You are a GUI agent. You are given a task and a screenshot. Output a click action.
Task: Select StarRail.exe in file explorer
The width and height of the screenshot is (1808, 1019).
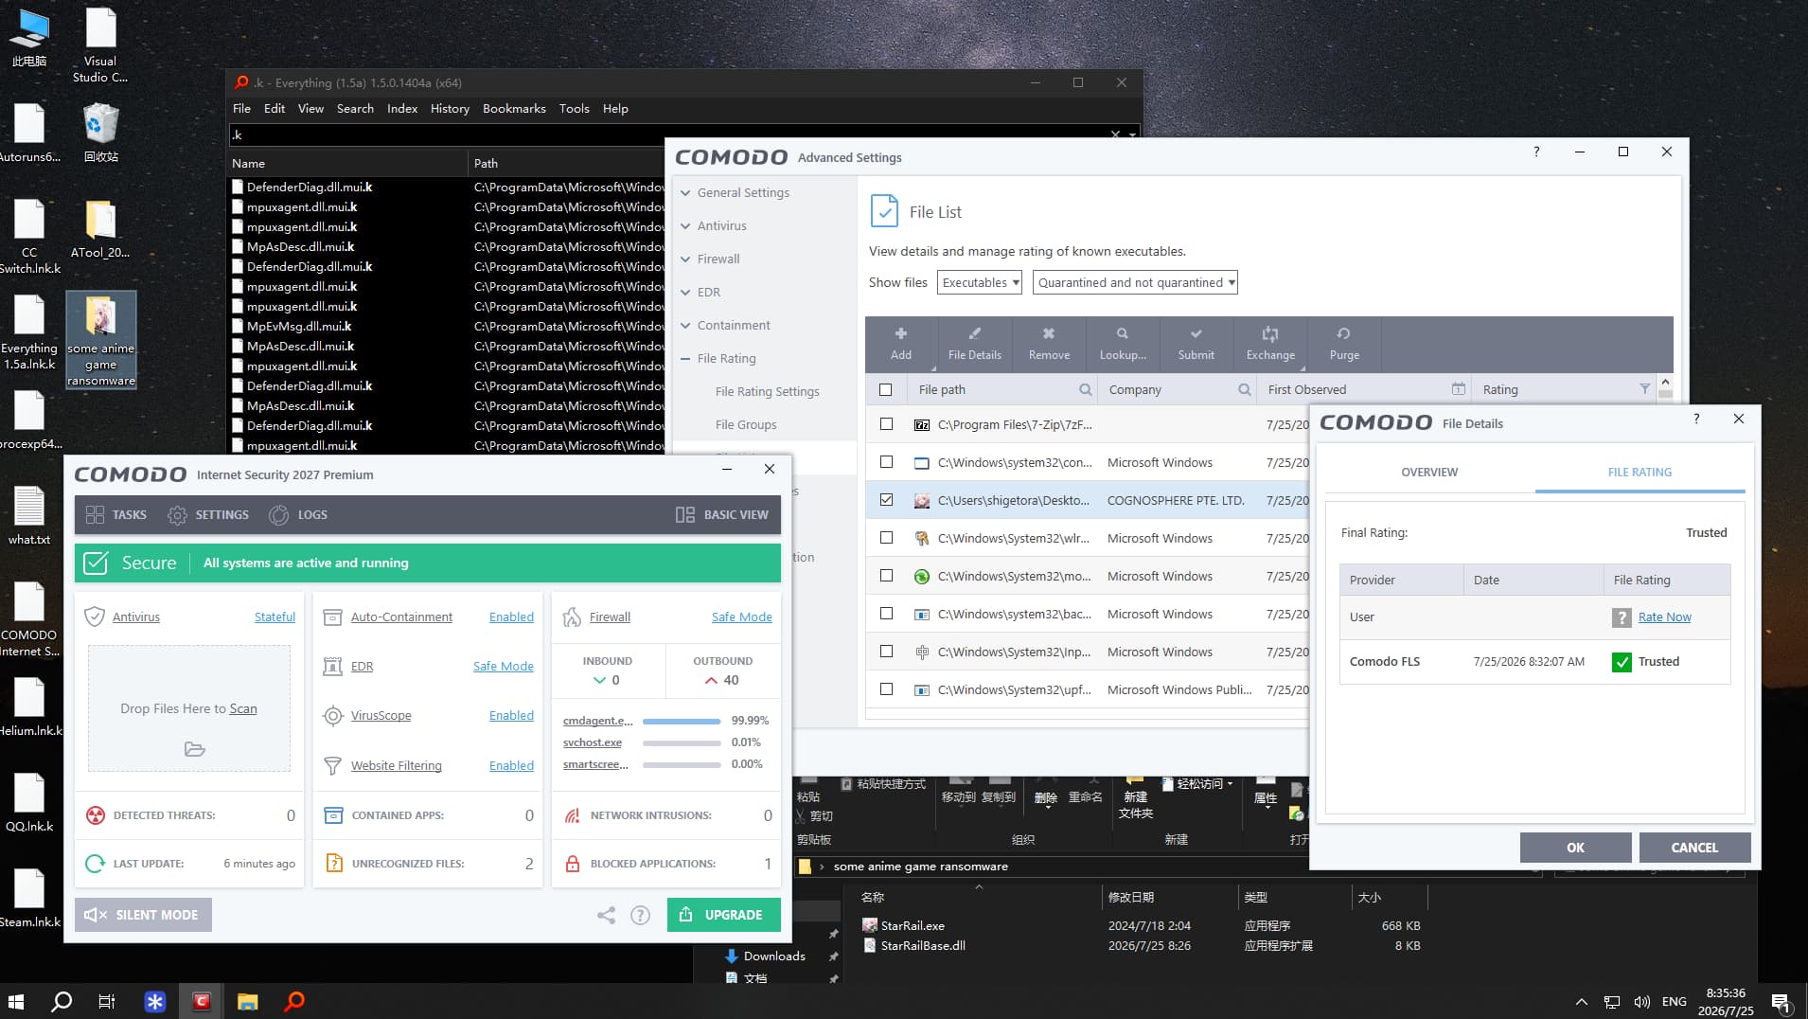[913, 926]
